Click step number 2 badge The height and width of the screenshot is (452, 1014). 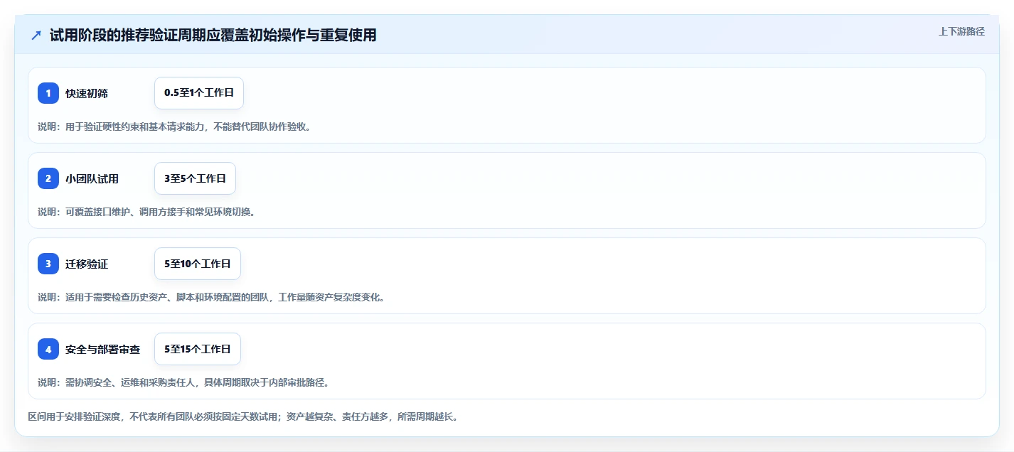[x=48, y=178]
